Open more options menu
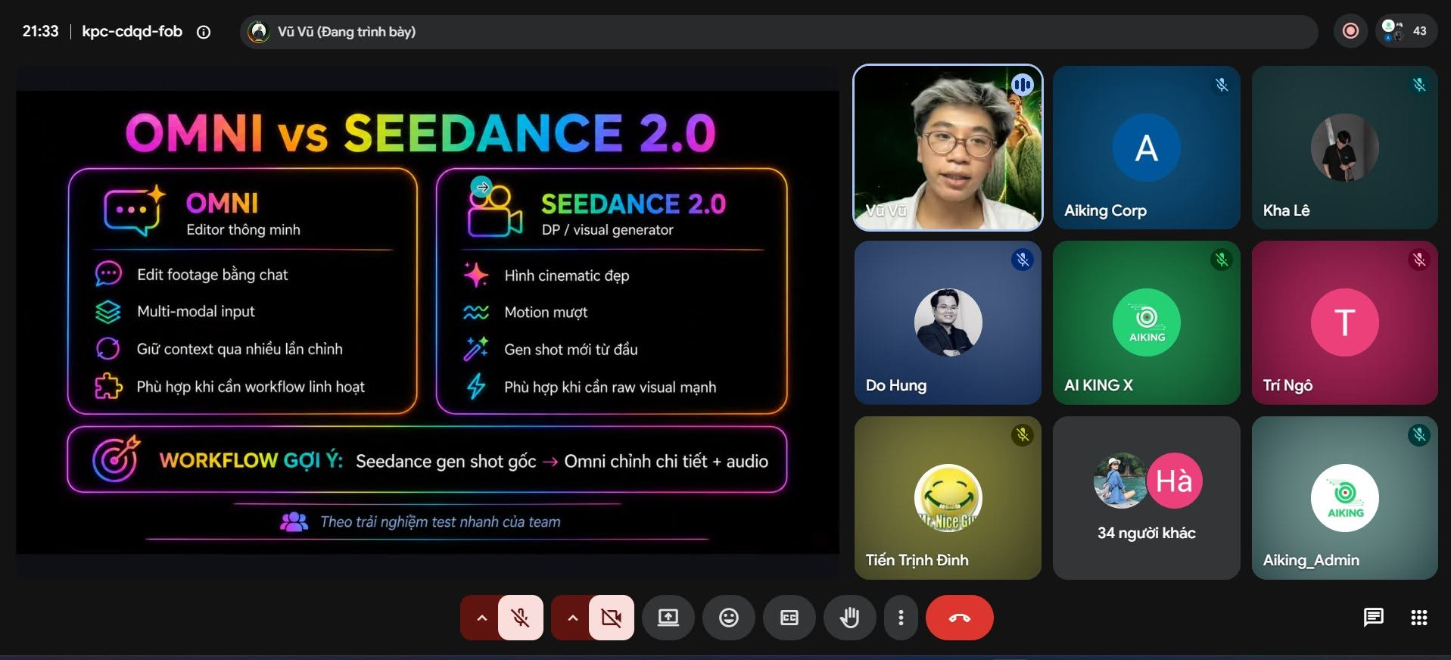Screen dimensions: 1451x660 coord(901,618)
